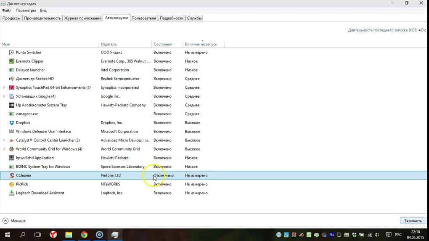429x241 pixels.
Task: Click the Microsoft Corporation cell
Action: pos(119,131)
